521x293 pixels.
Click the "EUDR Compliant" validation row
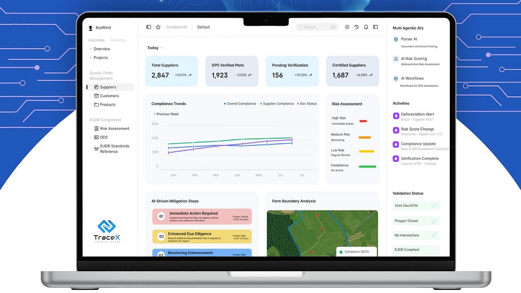point(416,250)
